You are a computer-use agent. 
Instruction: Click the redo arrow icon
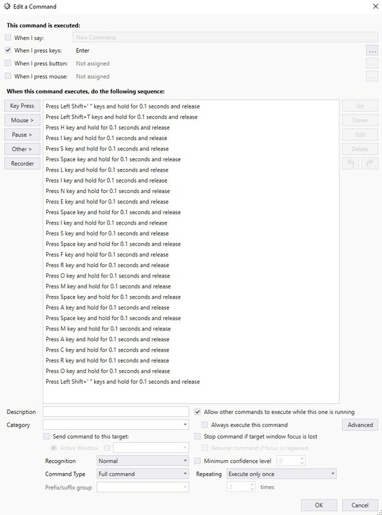(x=370, y=163)
